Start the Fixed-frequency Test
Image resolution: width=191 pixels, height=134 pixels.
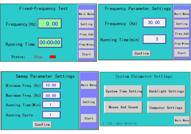(x=87, y=54)
